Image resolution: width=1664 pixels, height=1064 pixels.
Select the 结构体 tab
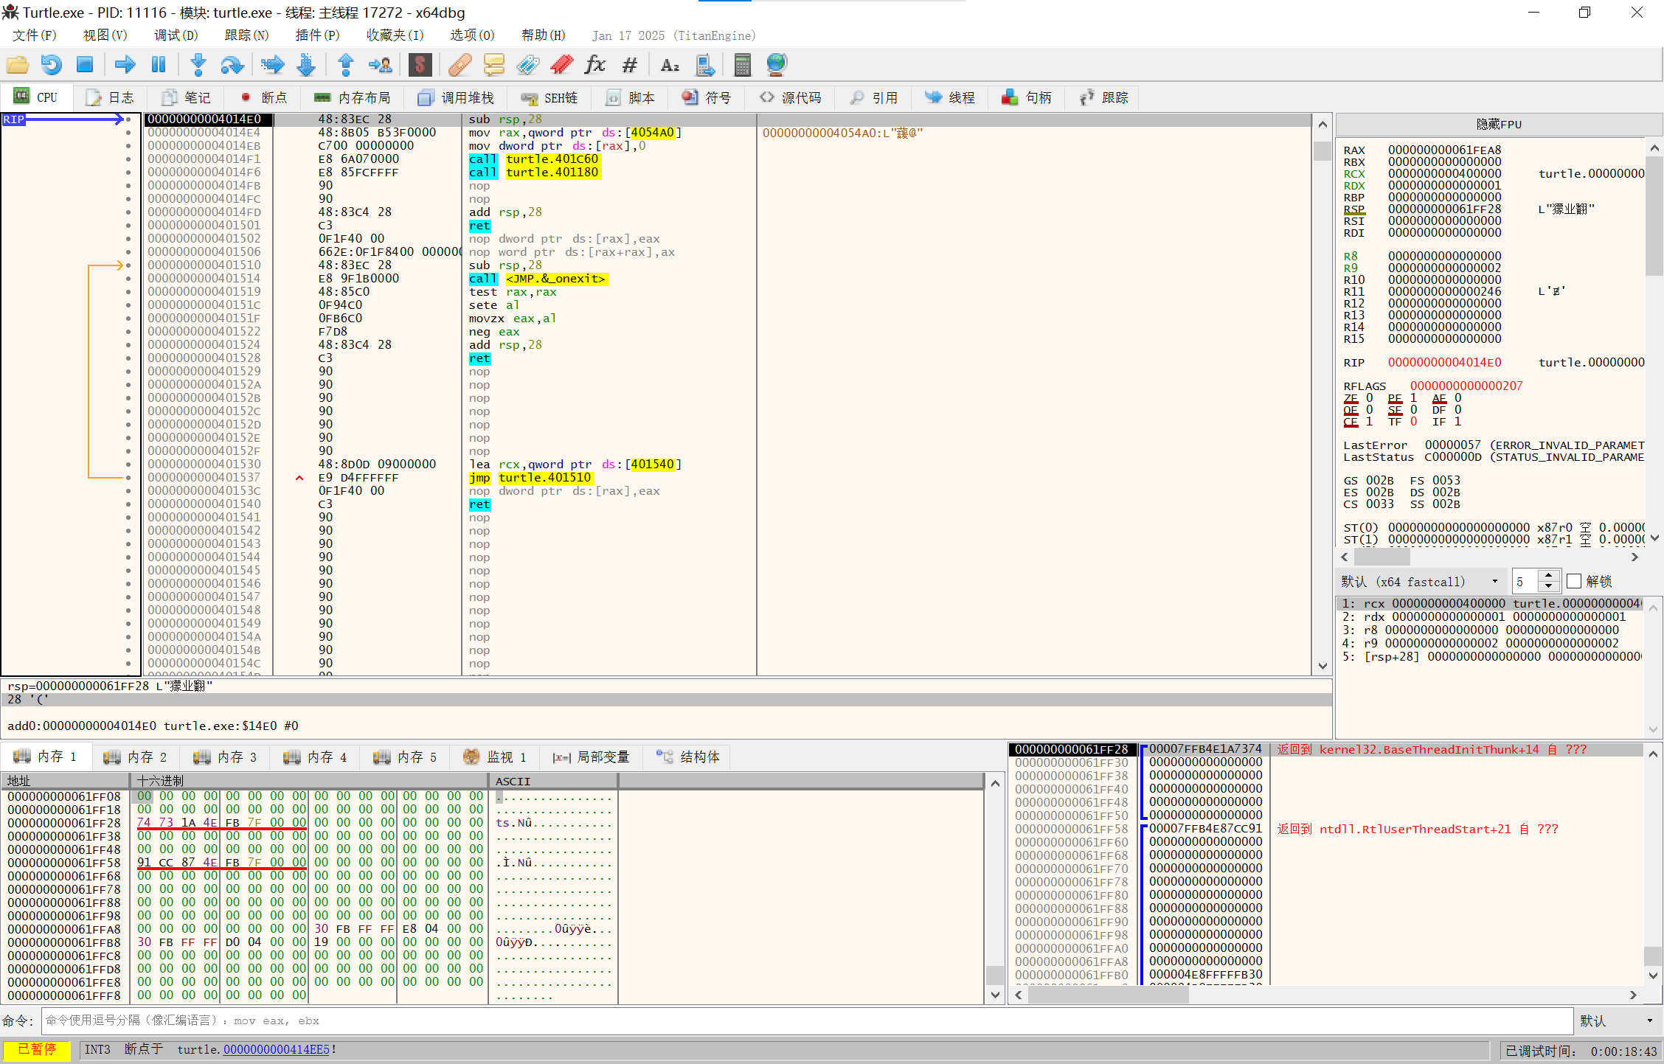[x=687, y=757]
